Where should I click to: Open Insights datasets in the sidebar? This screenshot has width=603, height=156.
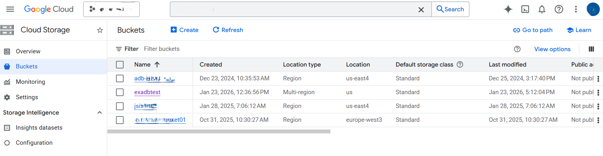(39, 127)
